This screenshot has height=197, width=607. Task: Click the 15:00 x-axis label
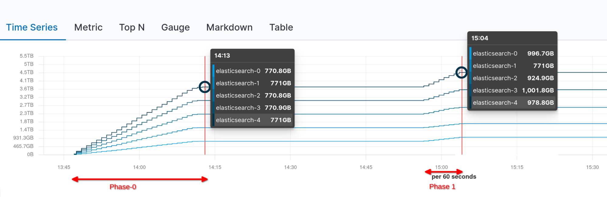click(x=441, y=167)
